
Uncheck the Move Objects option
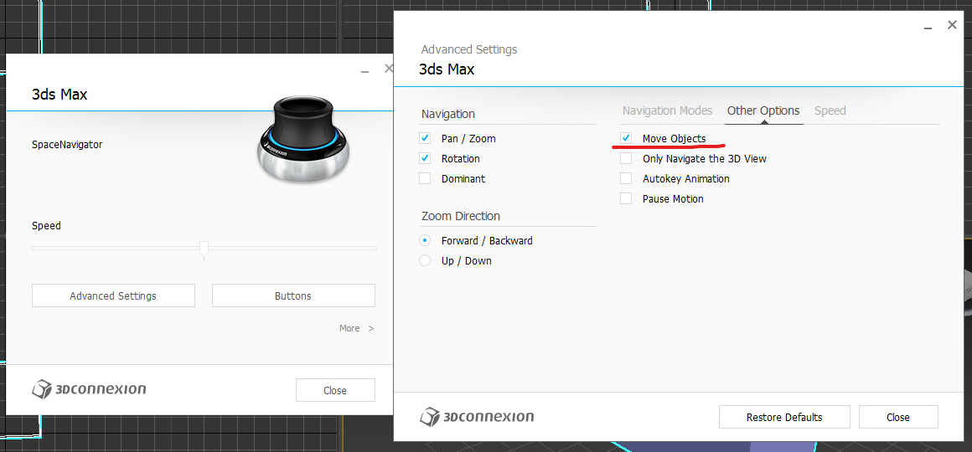click(x=626, y=138)
